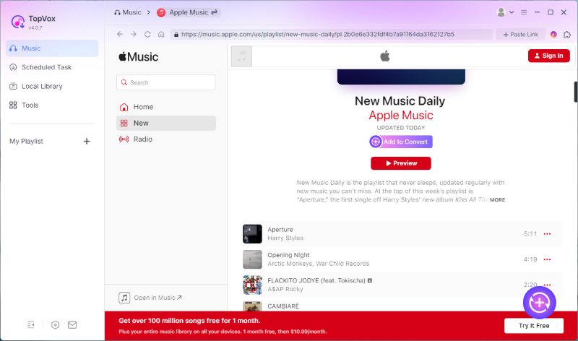Click the Apple Music search field
The width and height of the screenshot is (578, 341).
166,82
